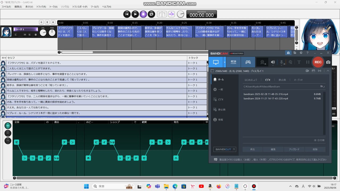This screenshot has height=191, width=340.
Task: Open Bandicam microphone settings
Action: coord(282,62)
